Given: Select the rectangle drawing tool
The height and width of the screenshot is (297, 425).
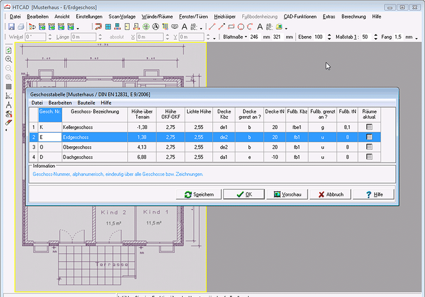Looking at the screenshot, I should (231, 26).
